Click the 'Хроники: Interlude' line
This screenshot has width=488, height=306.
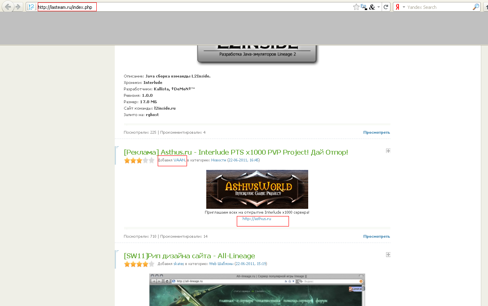[143, 83]
